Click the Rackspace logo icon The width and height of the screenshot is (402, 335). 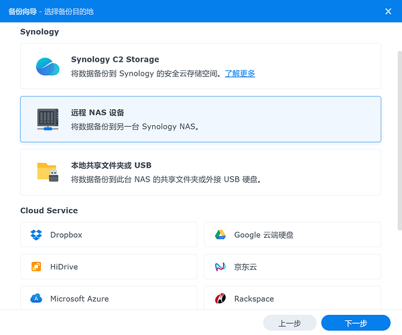220,299
